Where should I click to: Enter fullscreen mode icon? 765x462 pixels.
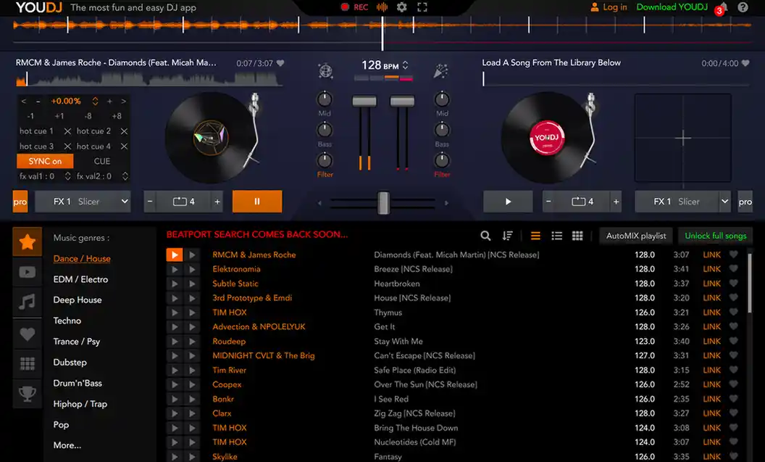[422, 7]
